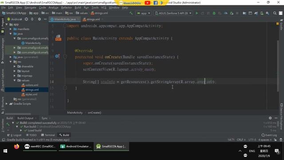Open the Android project view dropdown
Image resolution: width=284 pixels, height=160 pixels.
pyautogui.click(x=15, y=19)
